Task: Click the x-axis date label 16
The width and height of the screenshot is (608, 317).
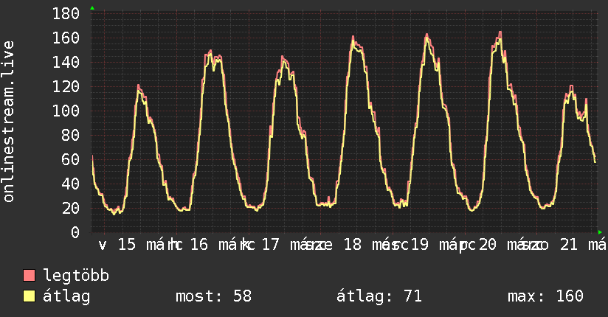Action: 199,245
